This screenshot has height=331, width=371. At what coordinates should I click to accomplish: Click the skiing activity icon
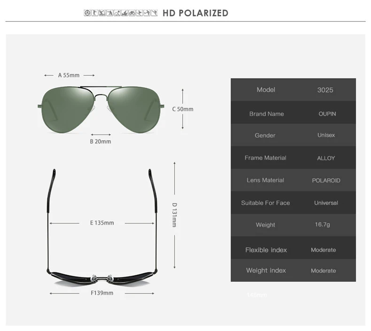[139, 13]
